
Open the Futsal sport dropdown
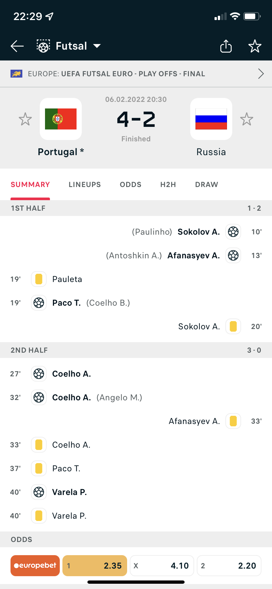pos(97,46)
